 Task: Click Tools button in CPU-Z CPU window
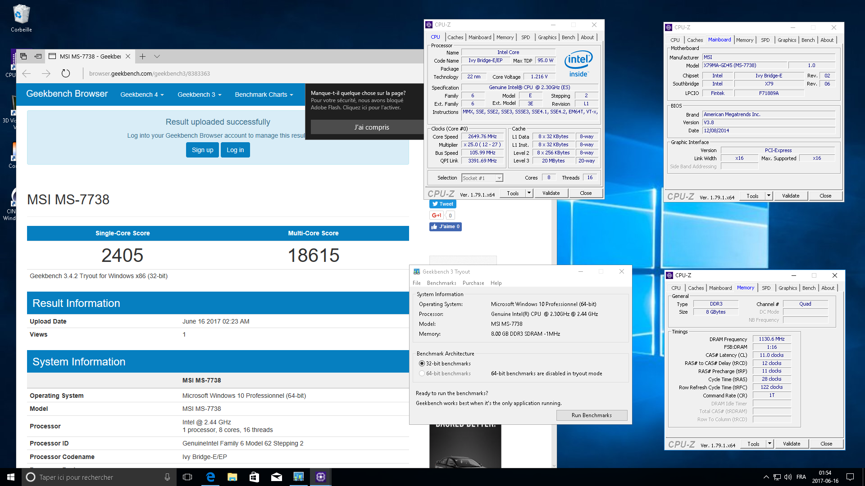(513, 193)
